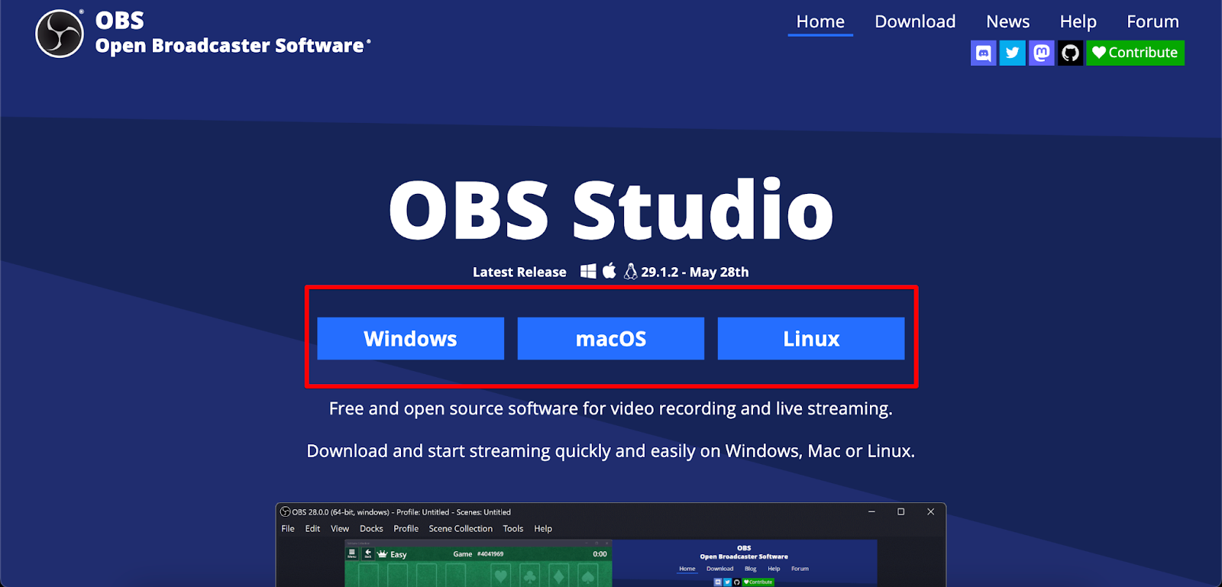This screenshot has width=1222, height=587.
Task: Select the diamond foundation slot in solitaire
Action: tap(559, 576)
